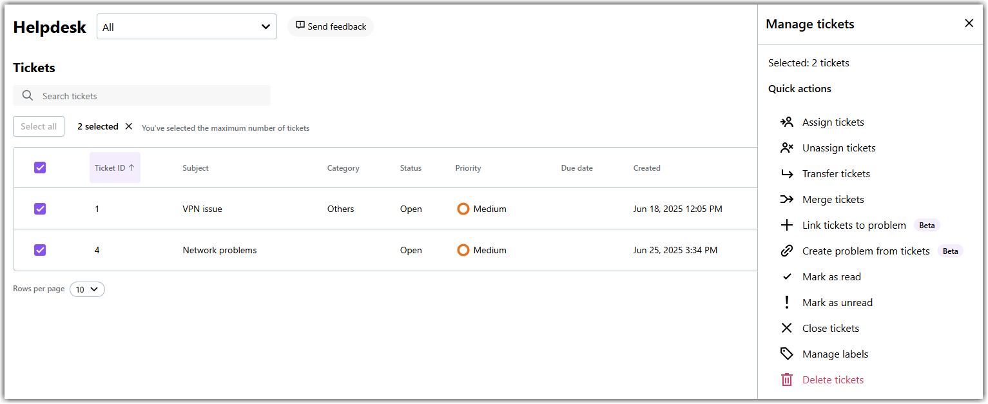Click the Delete tickets trash icon
Image resolution: width=988 pixels, height=404 pixels.
[x=786, y=380]
